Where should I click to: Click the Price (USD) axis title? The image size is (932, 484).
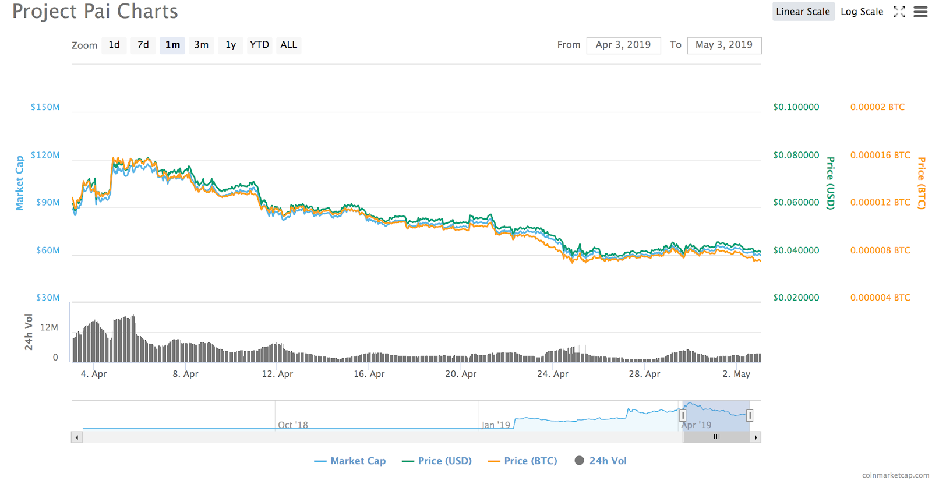(x=831, y=183)
